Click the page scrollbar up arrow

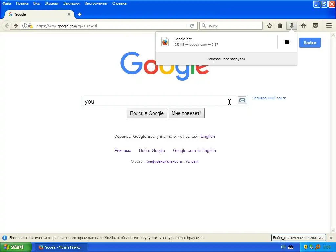(333, 35)
